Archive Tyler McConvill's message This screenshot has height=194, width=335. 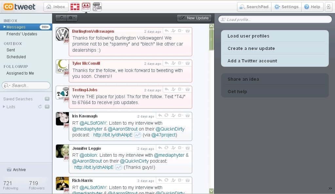tap(188, 63)
